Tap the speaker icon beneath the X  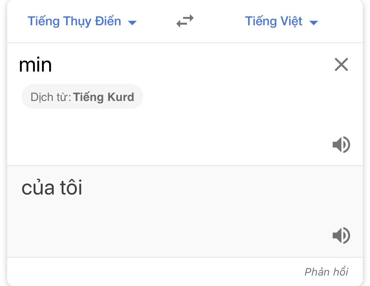pyautogui.click(x=341, y=145)
